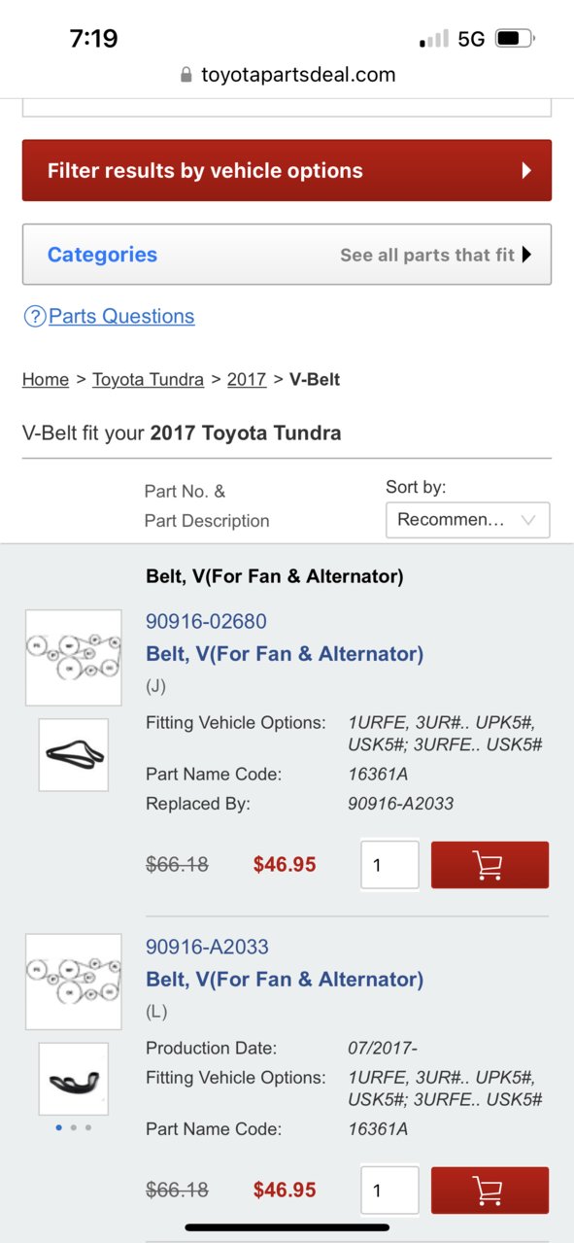Open Parts Questions link

121,316
